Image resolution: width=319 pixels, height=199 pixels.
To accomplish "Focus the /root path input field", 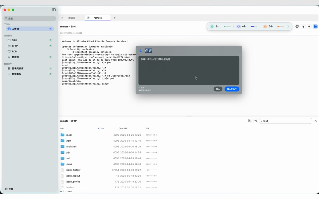I will pyautogui.click(x=285, y=121).
